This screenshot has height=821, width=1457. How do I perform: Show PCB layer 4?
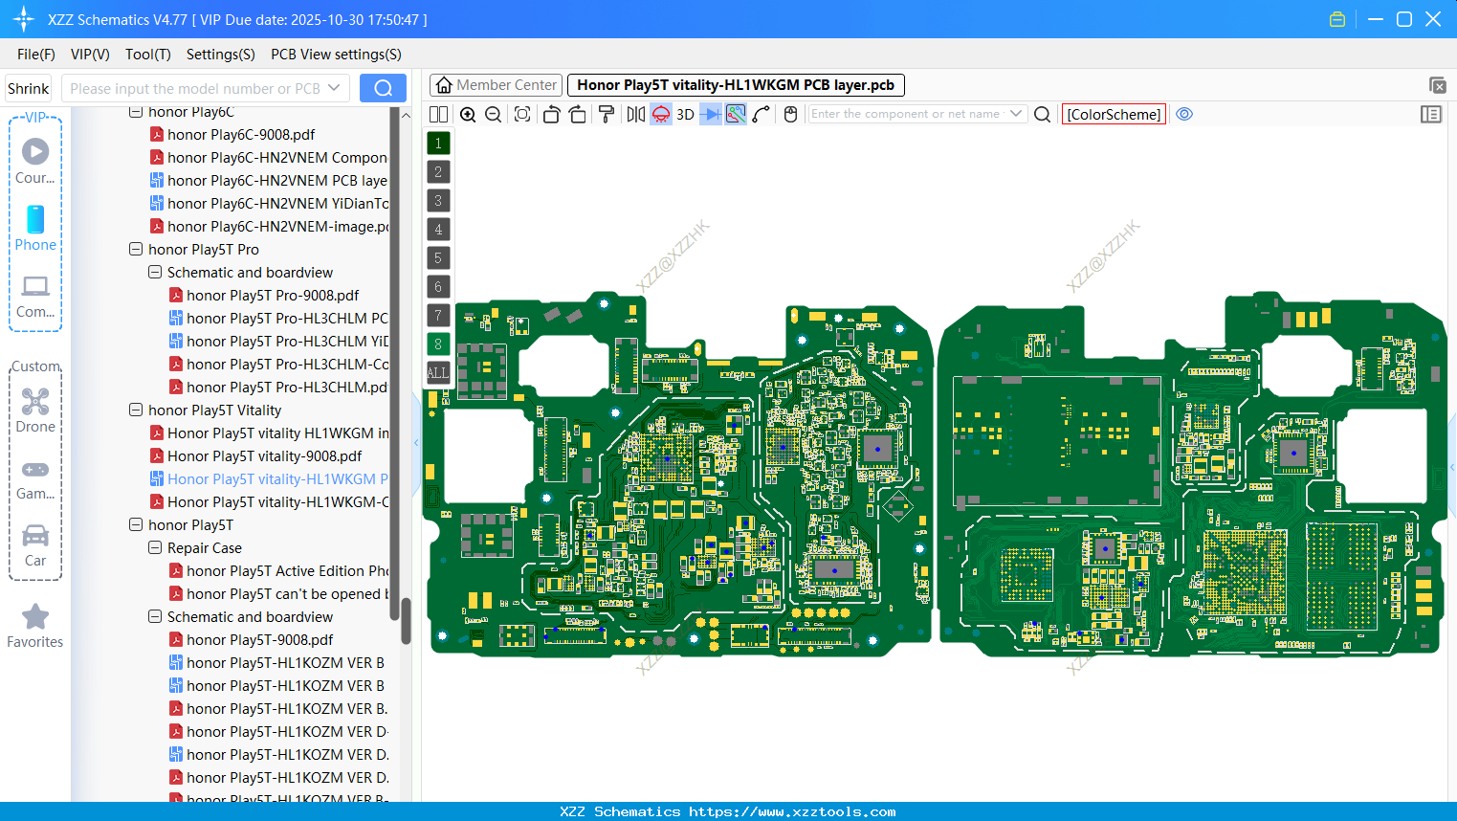[x=438, y=230]
